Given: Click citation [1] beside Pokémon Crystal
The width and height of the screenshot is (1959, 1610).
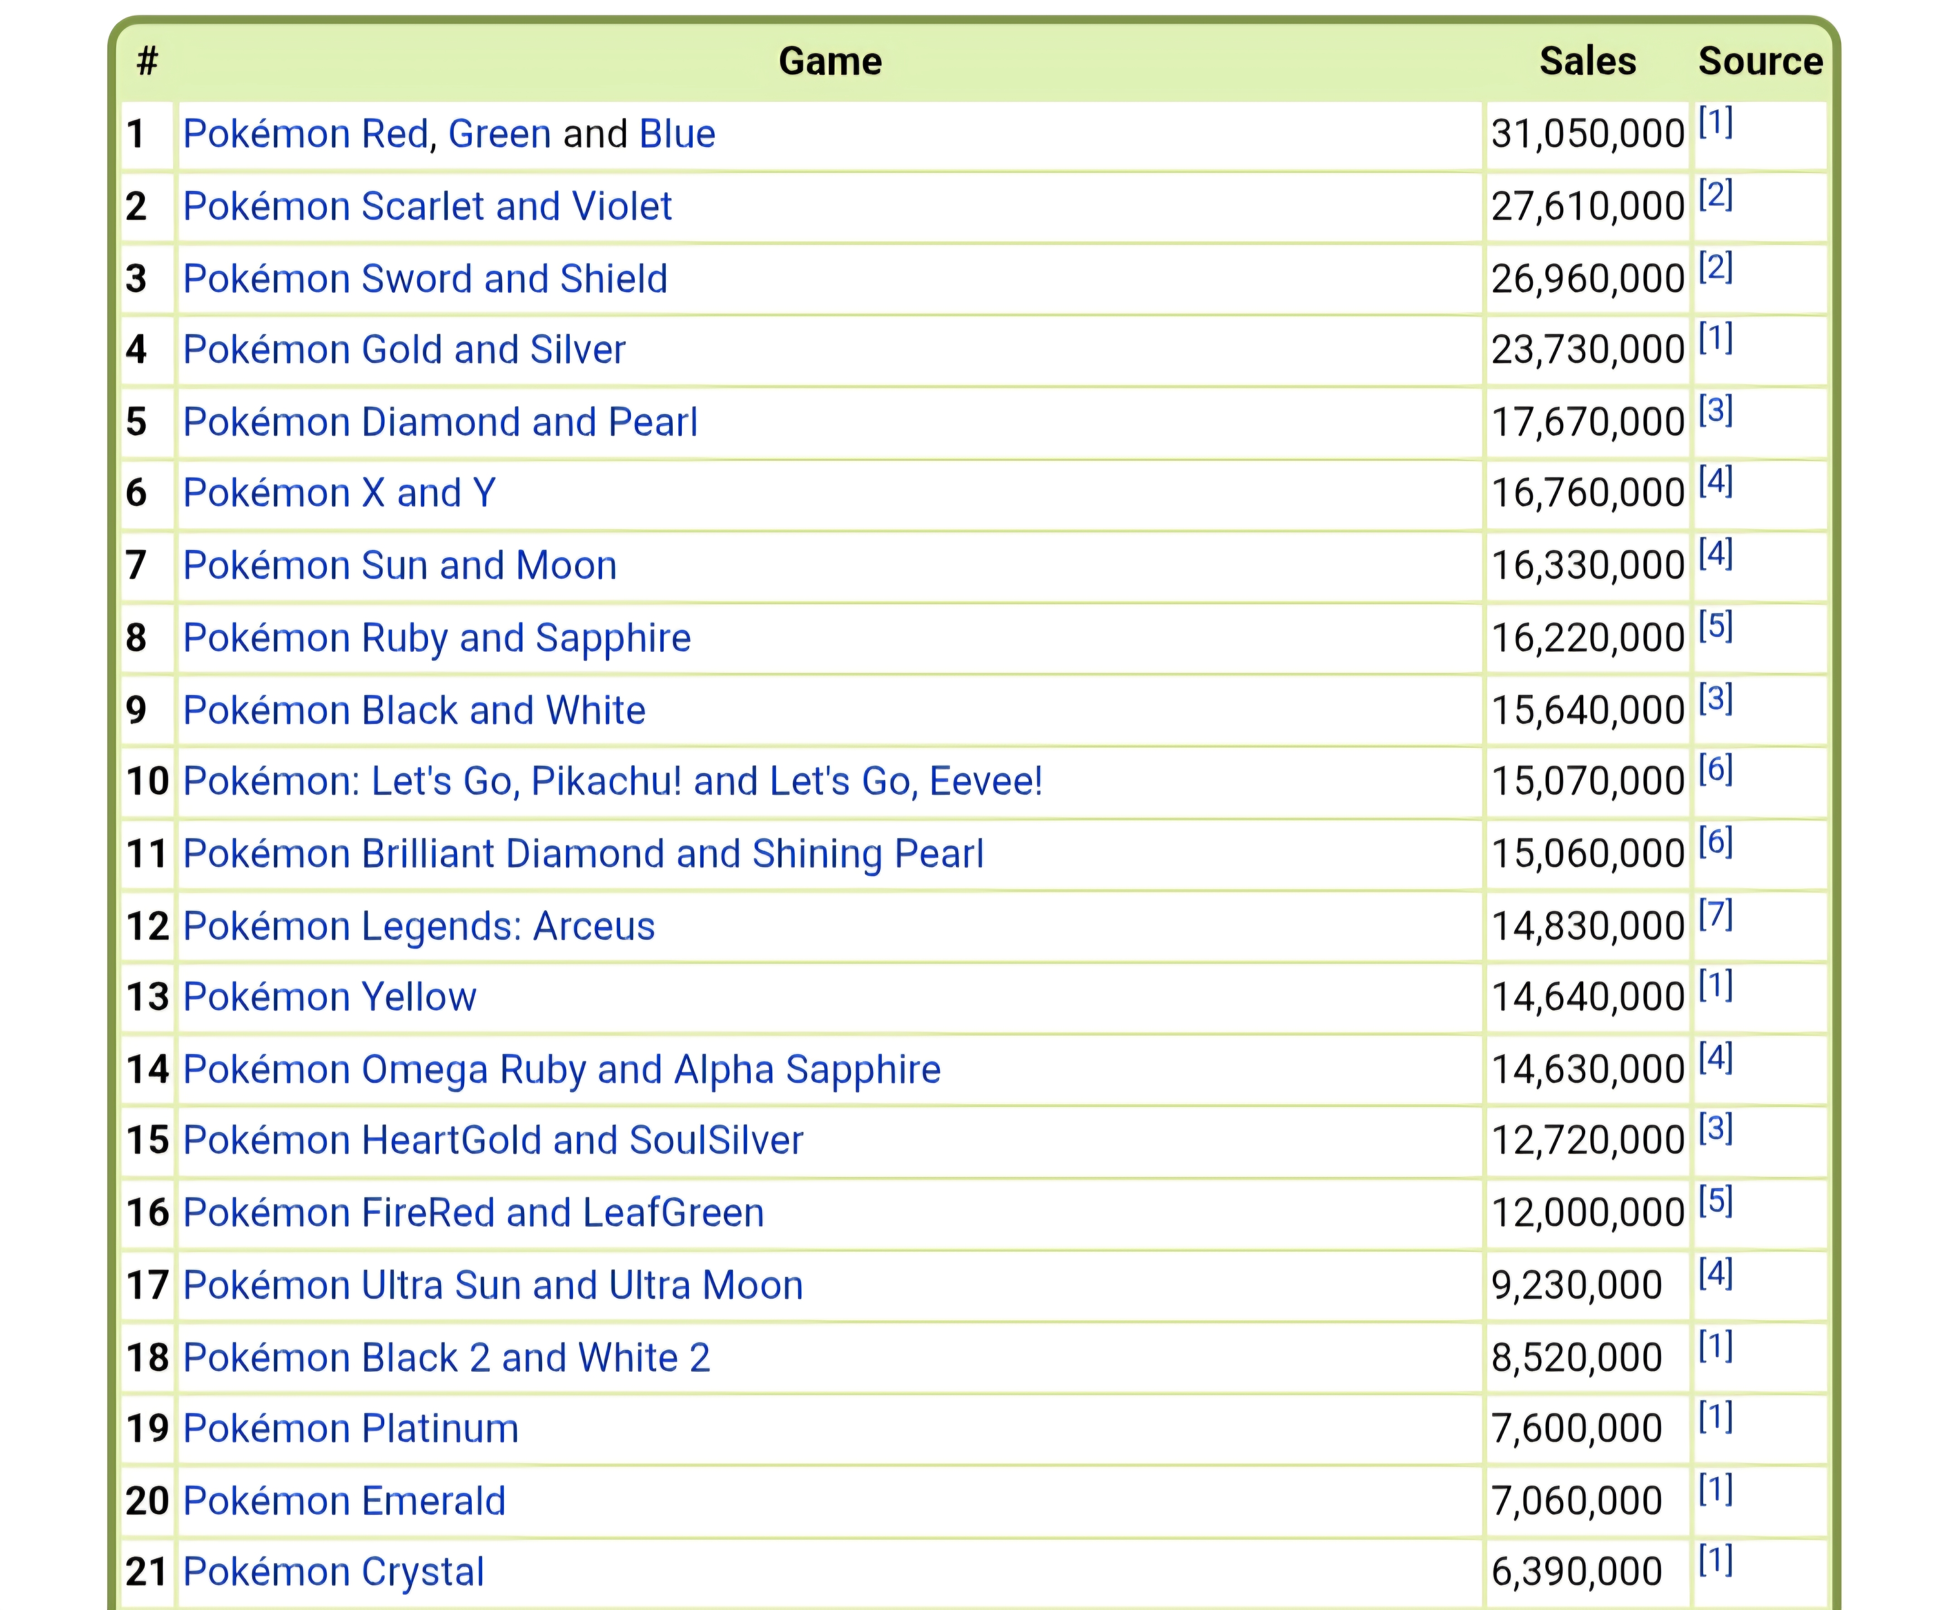Looking at the screenshot, I should coord(1715,1560).
